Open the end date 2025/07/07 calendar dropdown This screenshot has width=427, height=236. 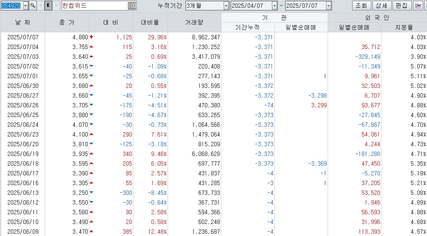tap(329, 6)
